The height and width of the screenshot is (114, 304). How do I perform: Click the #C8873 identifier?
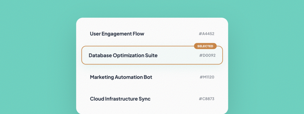tap(206, 99)
